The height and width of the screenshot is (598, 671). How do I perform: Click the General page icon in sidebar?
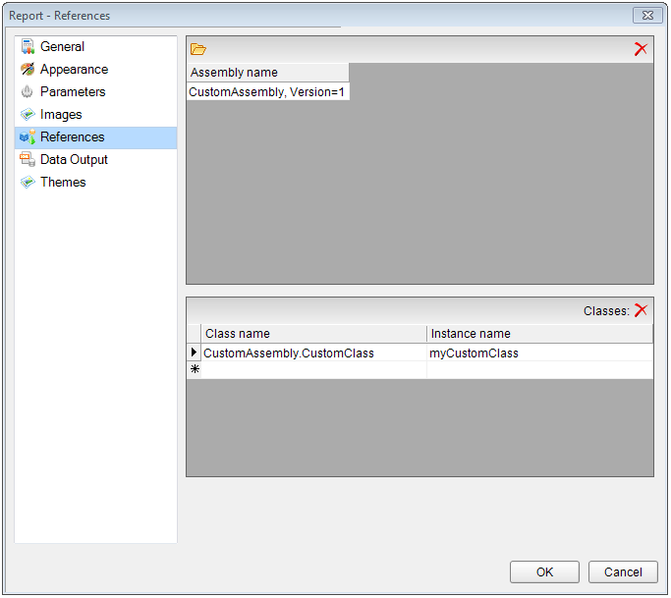pyautogui.click(x=28, y=46)
